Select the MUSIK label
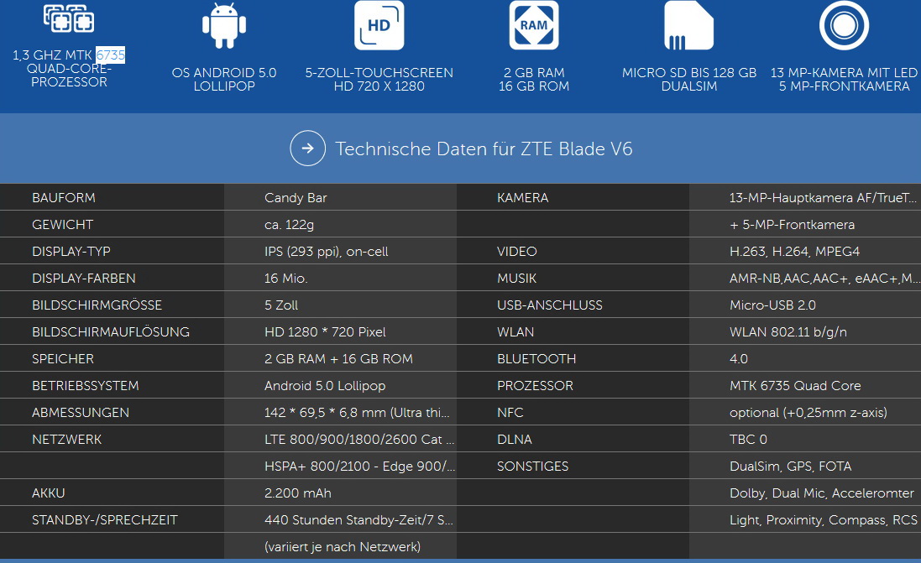 tap(517, 279)
